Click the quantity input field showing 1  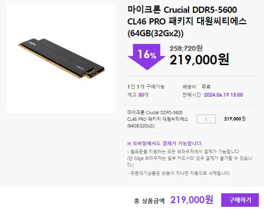coord(206,119)
